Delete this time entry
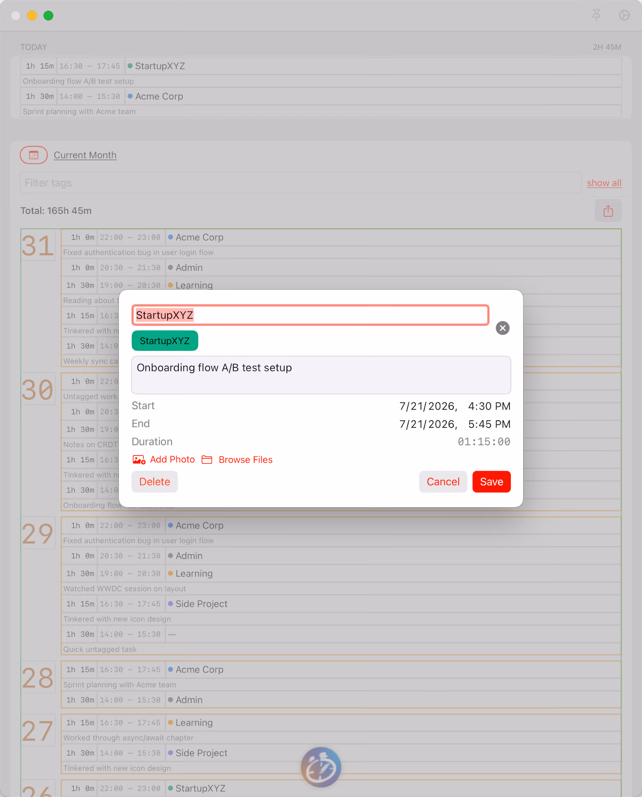Screen dimensions: 642x797 pyautogui.click(x=155, y=482)
